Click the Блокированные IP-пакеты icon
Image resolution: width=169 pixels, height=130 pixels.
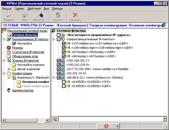point(9,39)
